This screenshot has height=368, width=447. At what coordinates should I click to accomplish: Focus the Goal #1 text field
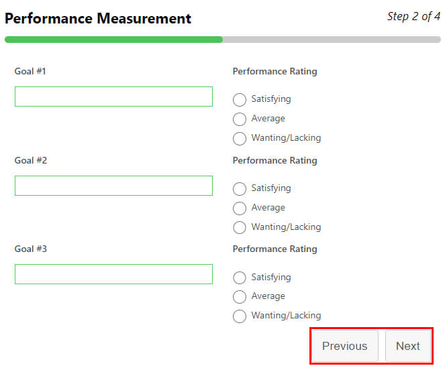click(113, 97)
